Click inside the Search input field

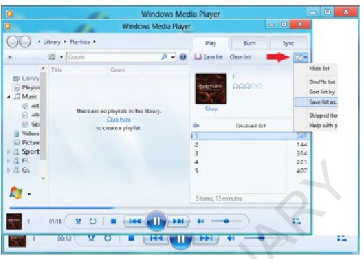(x=114, y=57)
